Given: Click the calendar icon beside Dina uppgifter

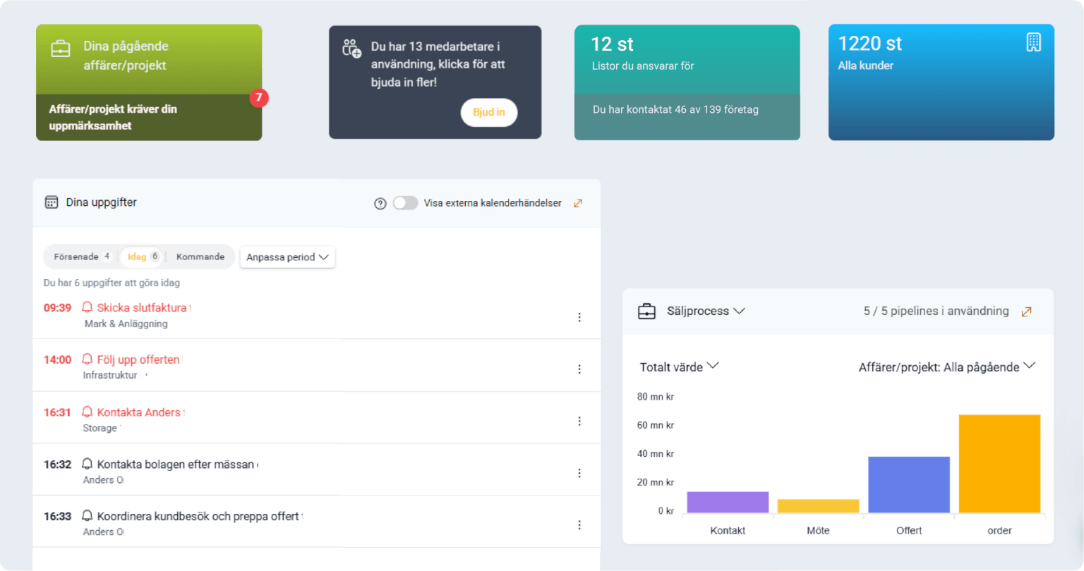Looking at the screenshot, I should [x=52, y=202].
